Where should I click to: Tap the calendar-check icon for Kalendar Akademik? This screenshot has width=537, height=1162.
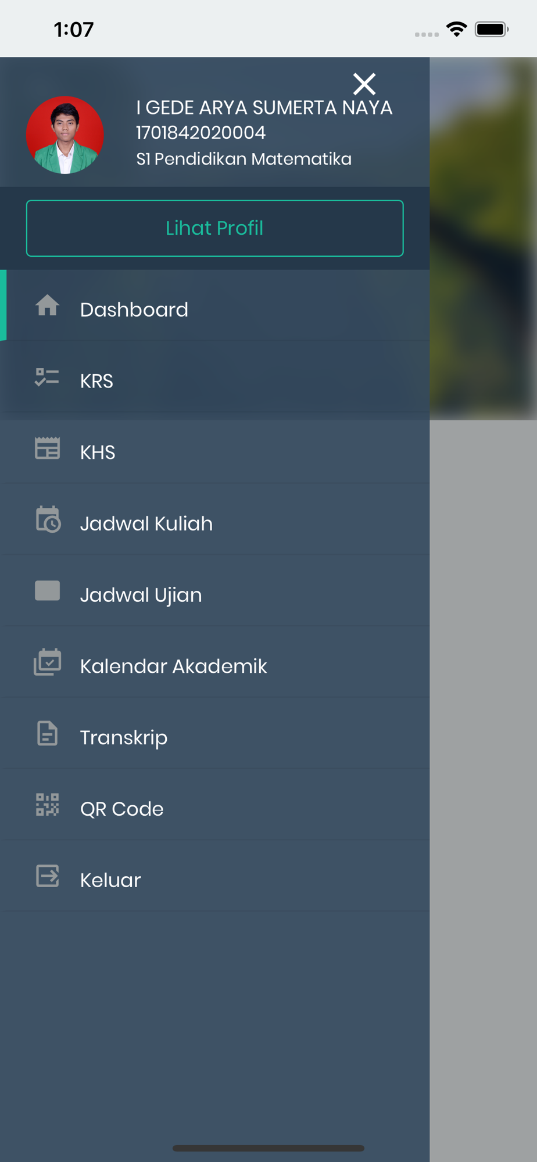pos(47,662)
